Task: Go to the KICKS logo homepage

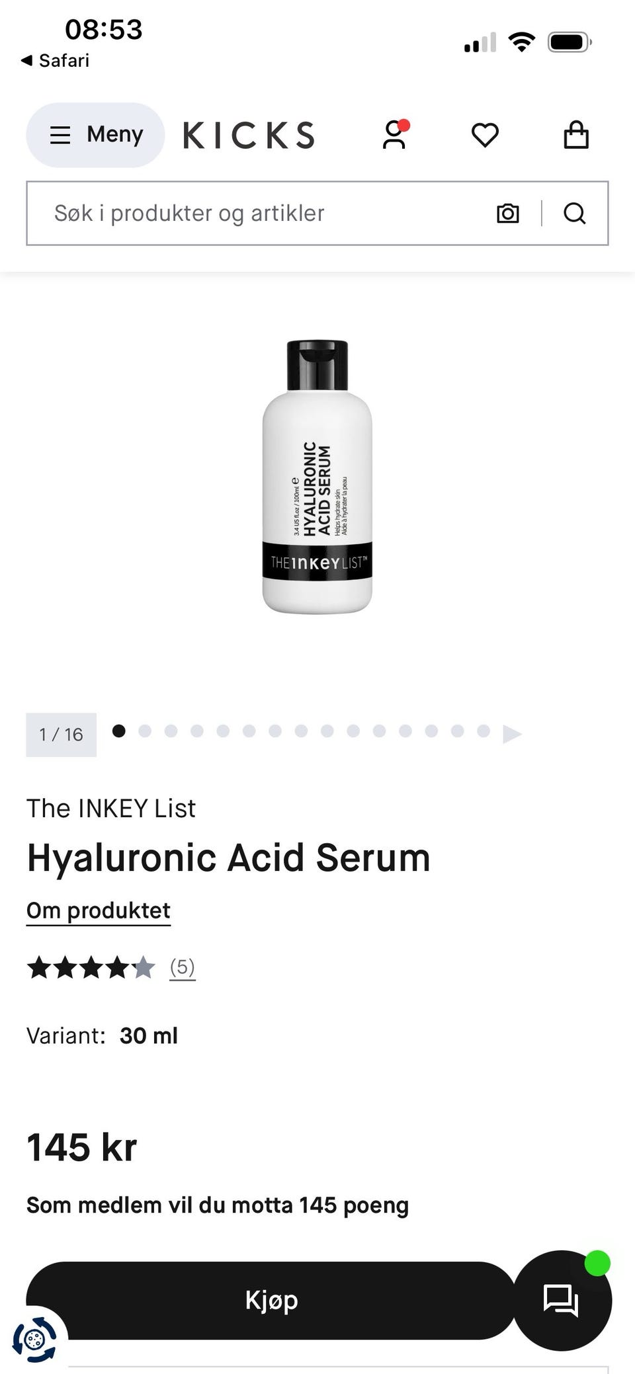Action: [x=249, y=135]
